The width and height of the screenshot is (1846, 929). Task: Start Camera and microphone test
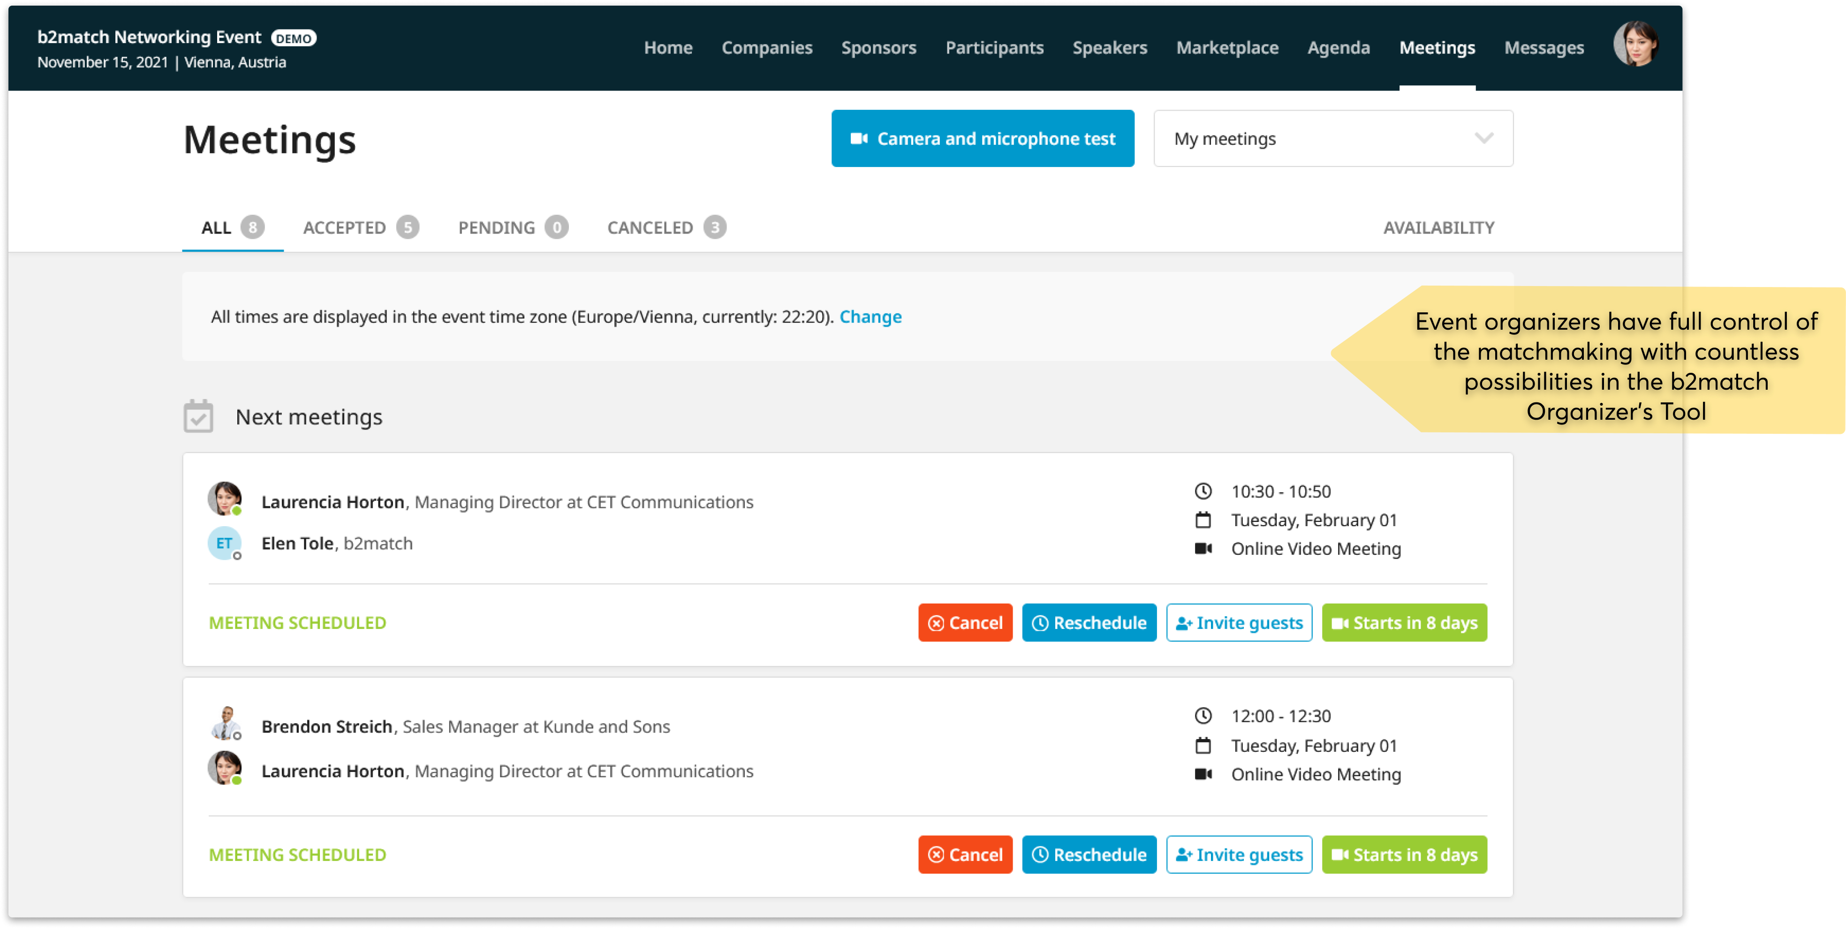point(982,139)
